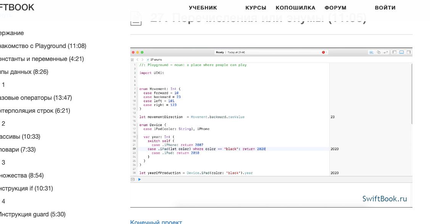Click result "2020" on the line 22 row

pyautogui.click(x=335, y=149)
